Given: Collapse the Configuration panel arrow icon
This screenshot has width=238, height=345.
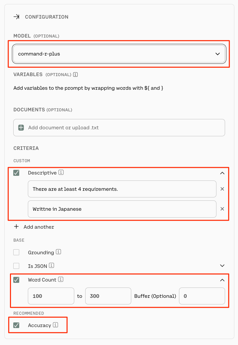Looking at the screenshot, I should pyautogui.click(x=17, y=17).
